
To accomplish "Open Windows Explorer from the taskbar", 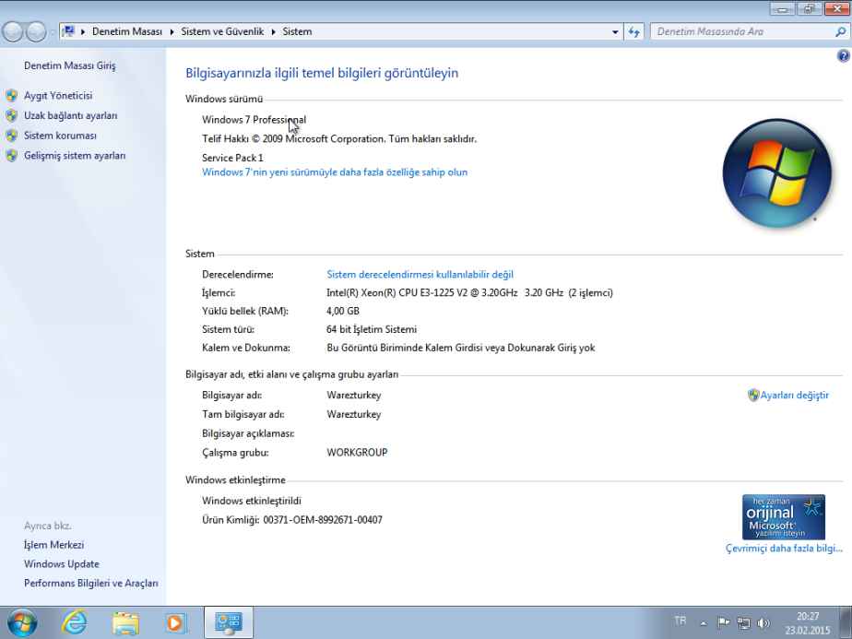I will [124, 621].
